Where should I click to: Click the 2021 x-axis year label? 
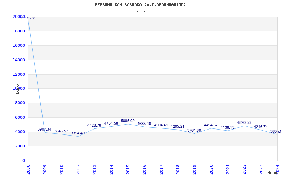click(x=228, y=169)
